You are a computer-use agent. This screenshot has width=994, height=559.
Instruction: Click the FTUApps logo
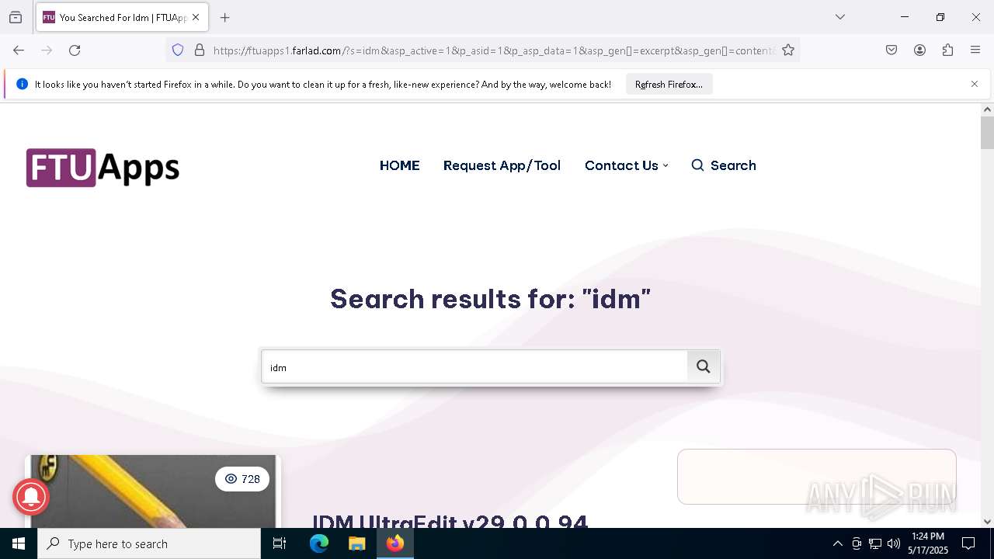[103, 167]
